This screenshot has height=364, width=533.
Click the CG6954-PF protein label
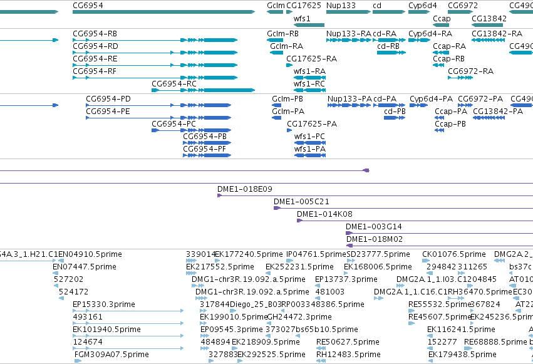click(204, 149)
